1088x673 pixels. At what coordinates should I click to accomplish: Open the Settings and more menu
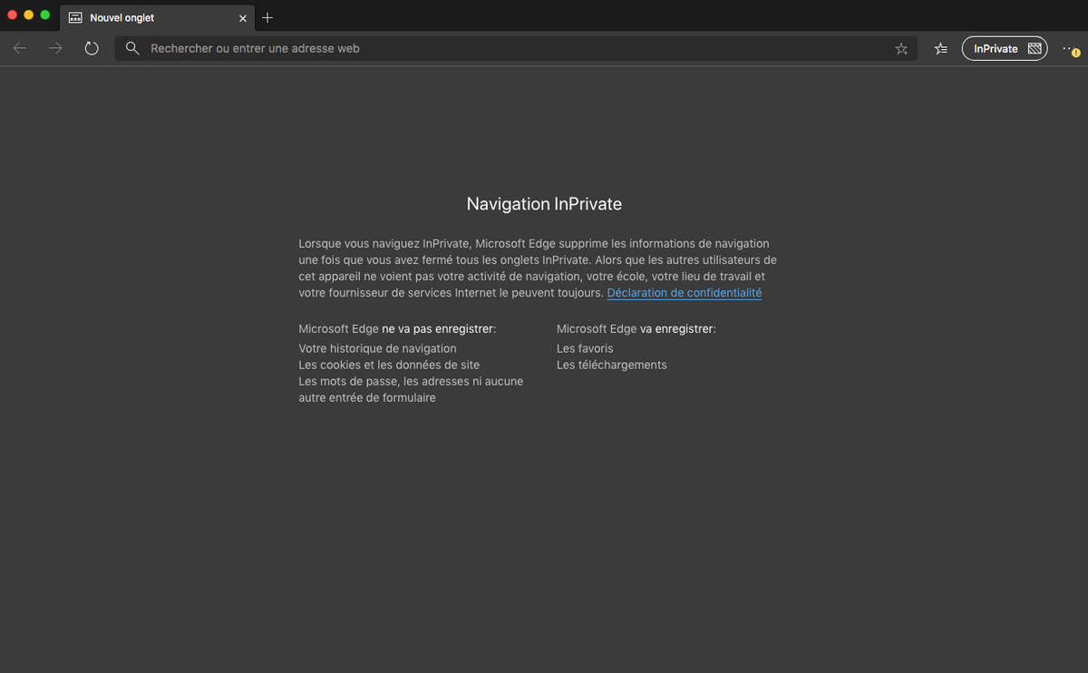click(1071, 49)
